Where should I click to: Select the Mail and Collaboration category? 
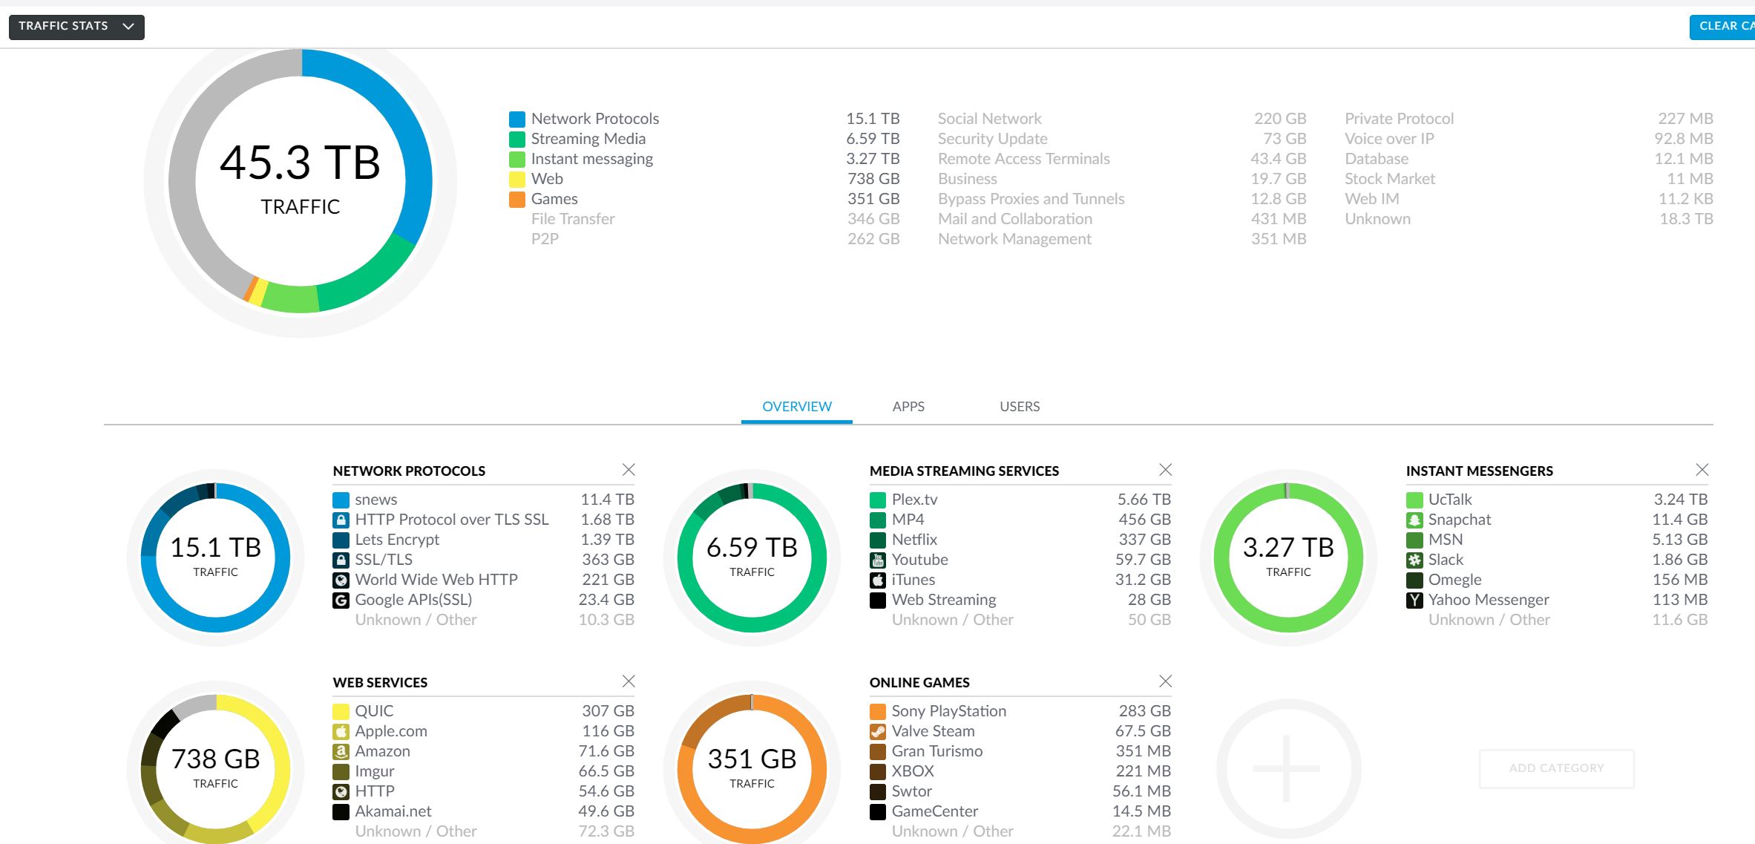1122,219
